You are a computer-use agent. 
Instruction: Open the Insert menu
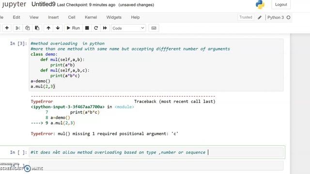53,17
